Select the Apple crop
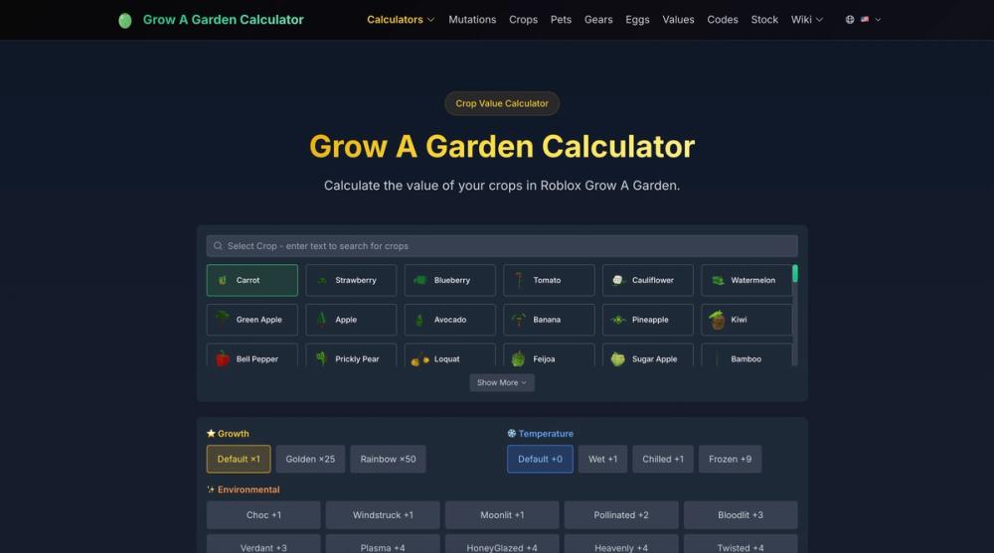 [351, 320]
